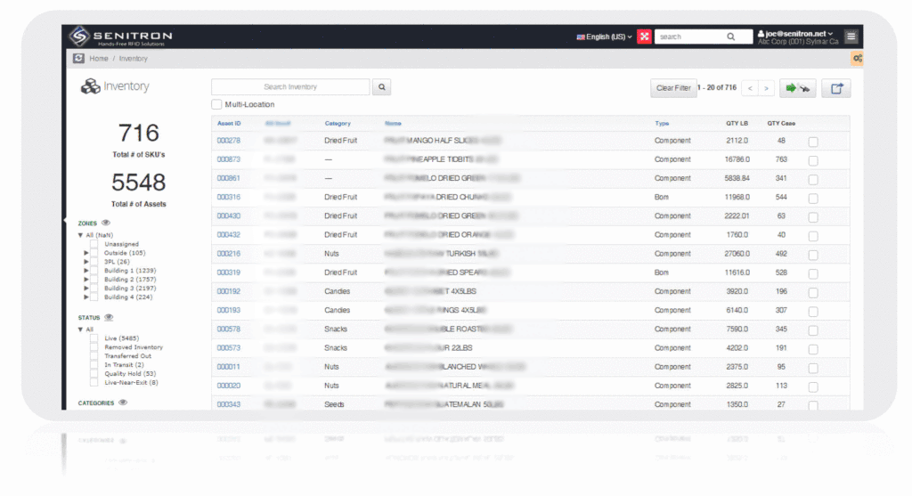
Task: Click the magnifier button beside Search Inventory
Action: (381, 87)
